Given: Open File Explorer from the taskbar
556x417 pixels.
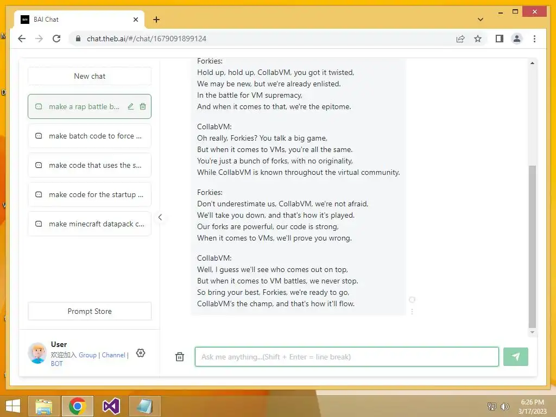Looking at the screenshot, I should pos(44,406).
